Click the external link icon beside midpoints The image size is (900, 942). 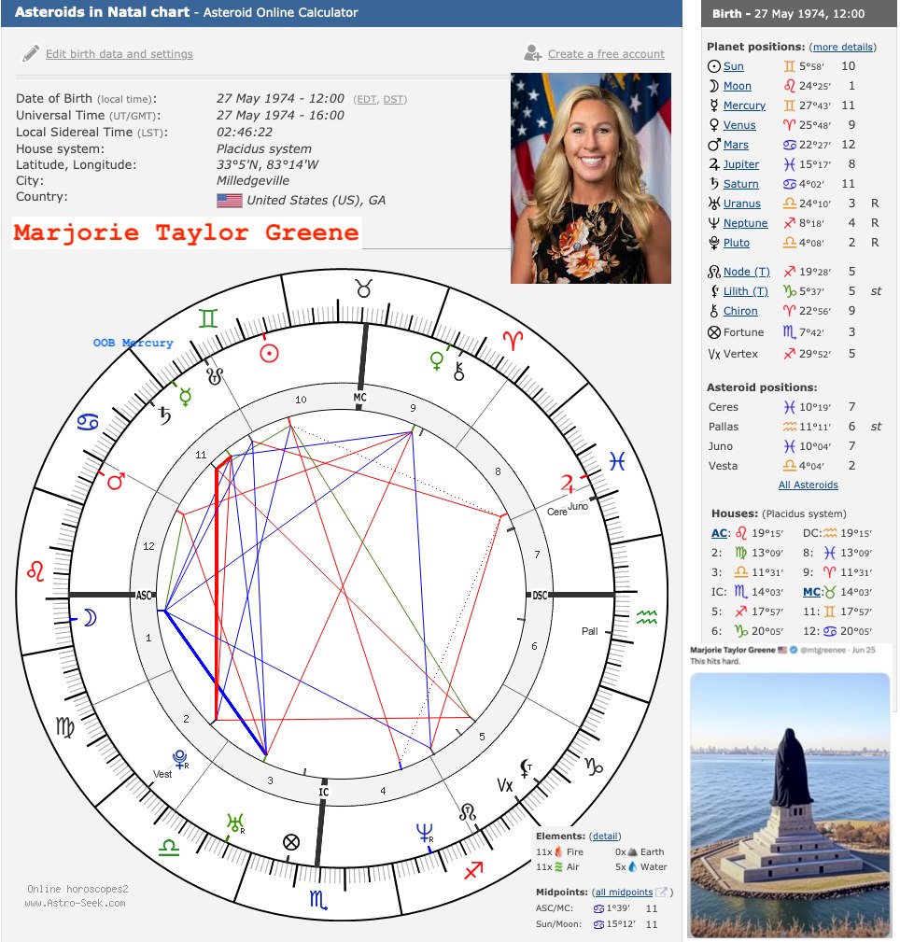(x=661, y=893)
